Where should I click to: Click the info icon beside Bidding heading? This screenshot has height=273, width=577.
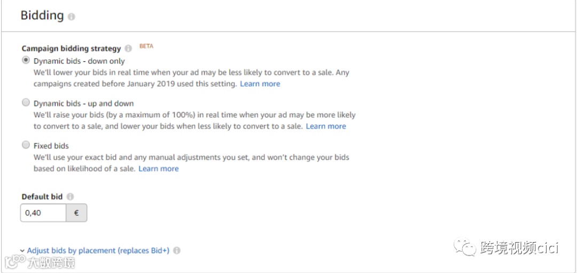click(x=72, y=17)
